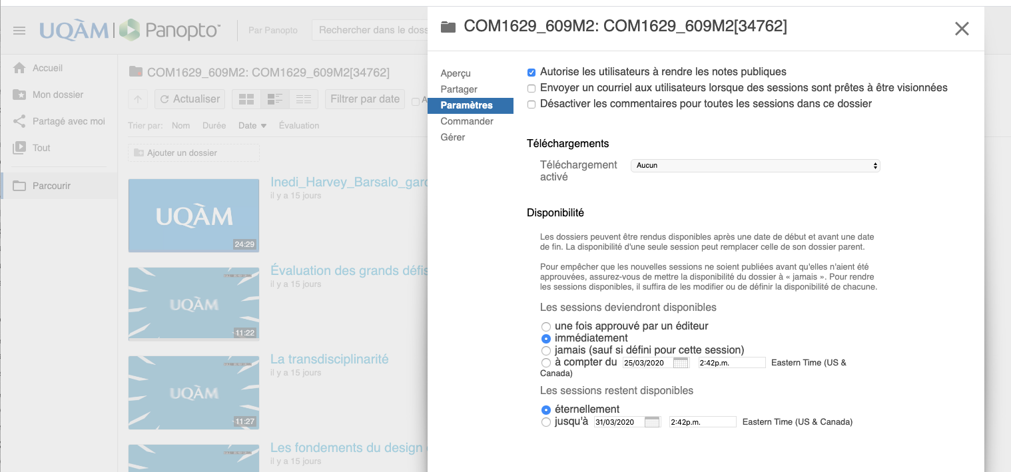Image resolution: width=1011 pixels, height=472 pixels.
Task: Switch to the Partager tab
Action: point(459,89)
